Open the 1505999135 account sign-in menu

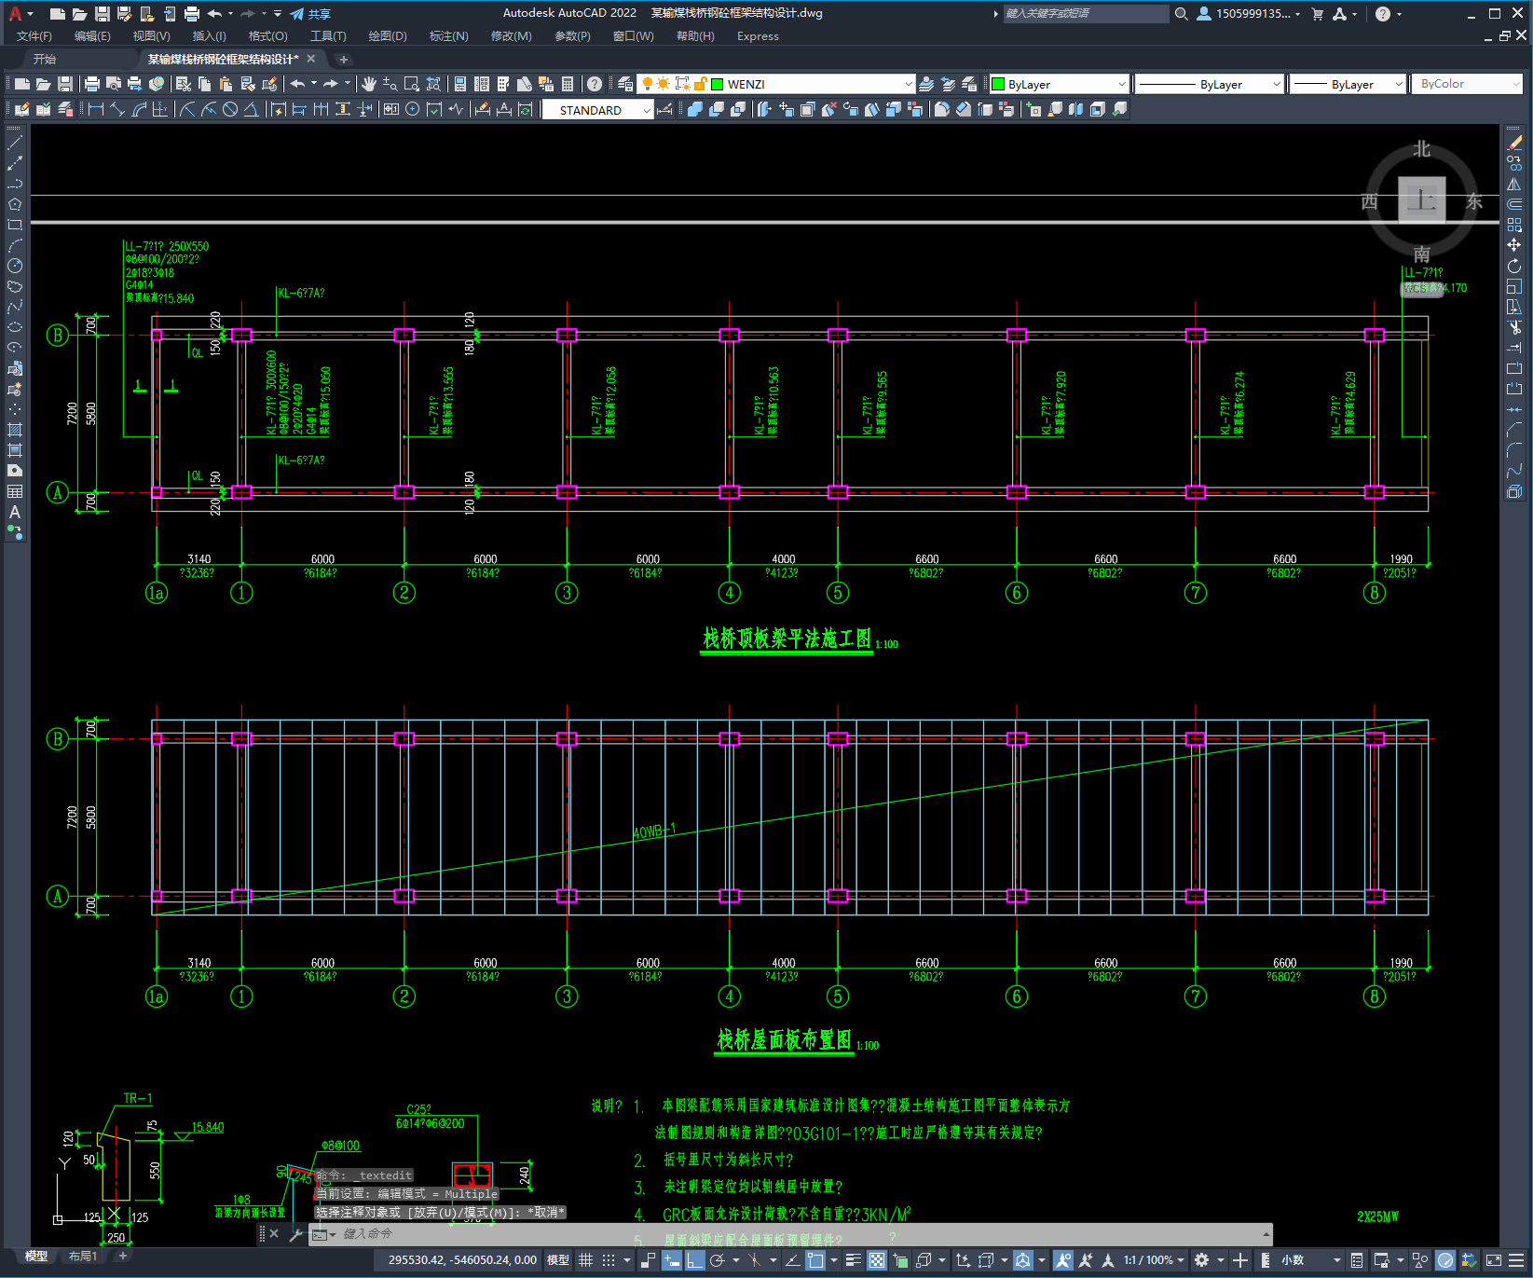(x=1249, y=14)
